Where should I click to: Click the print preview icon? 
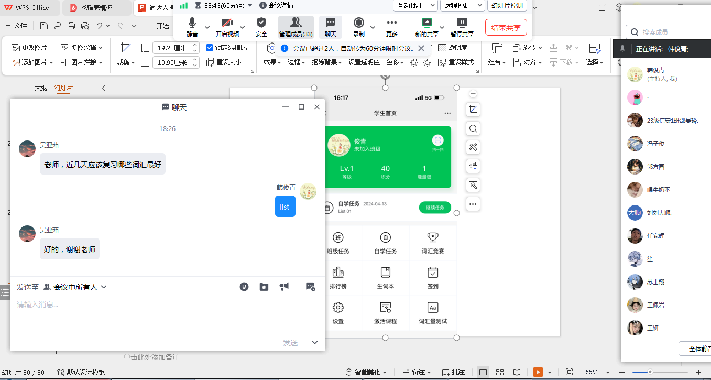pyautogui.click(x=85, y=26)
